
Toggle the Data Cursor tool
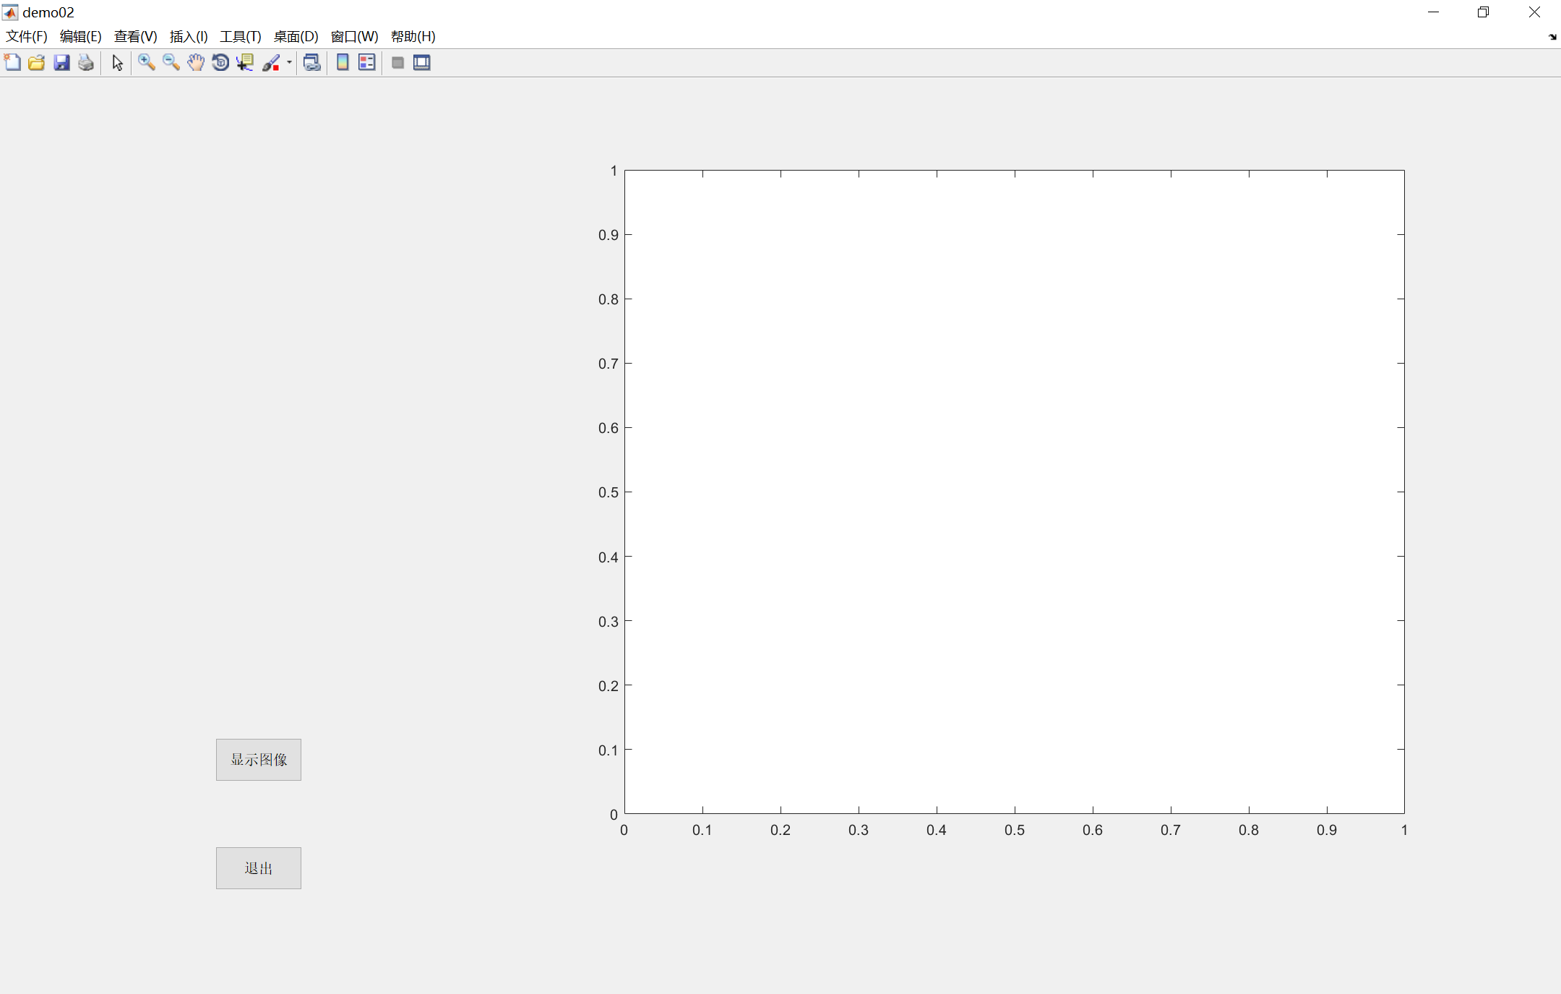(246, 63)
